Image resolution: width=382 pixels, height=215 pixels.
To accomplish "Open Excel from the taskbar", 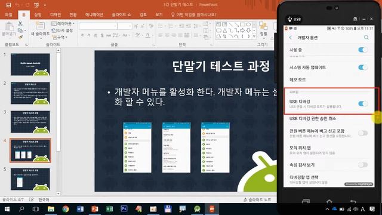I will [x=109, y=209].
